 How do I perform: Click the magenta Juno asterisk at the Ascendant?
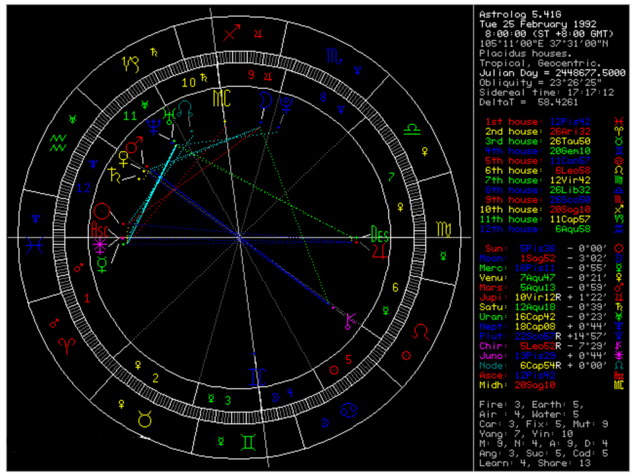[99, 246]
